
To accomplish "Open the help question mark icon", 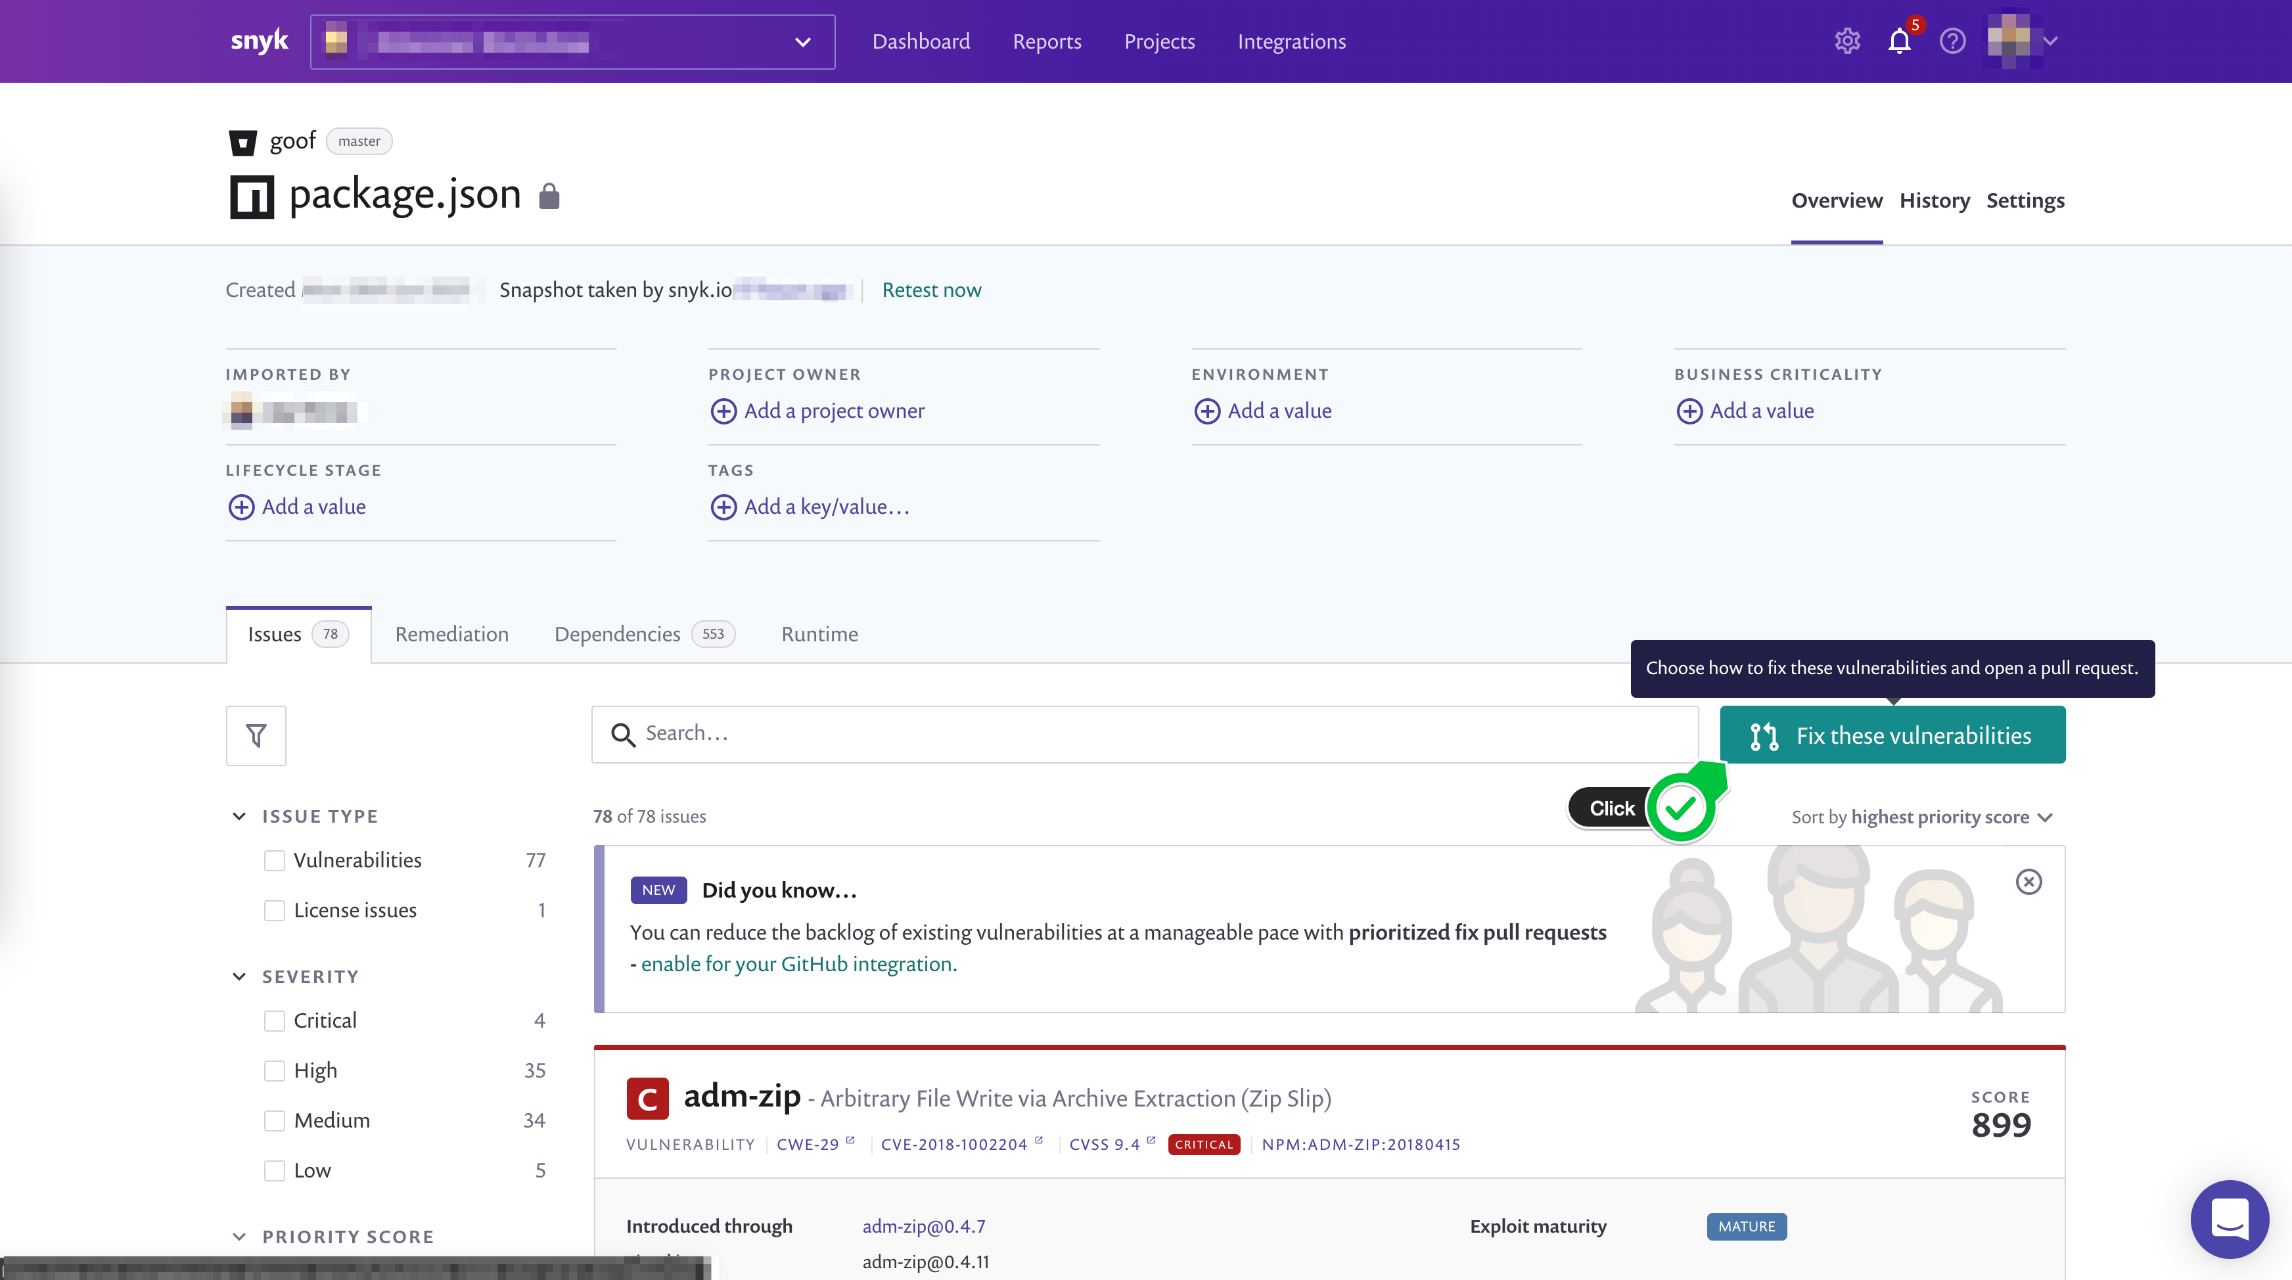I will coord(1952,41).
